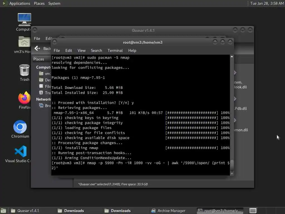Open the Terminal menu in menubar
Viewport: 285px width, 214px height.
[x=115, y=51]
